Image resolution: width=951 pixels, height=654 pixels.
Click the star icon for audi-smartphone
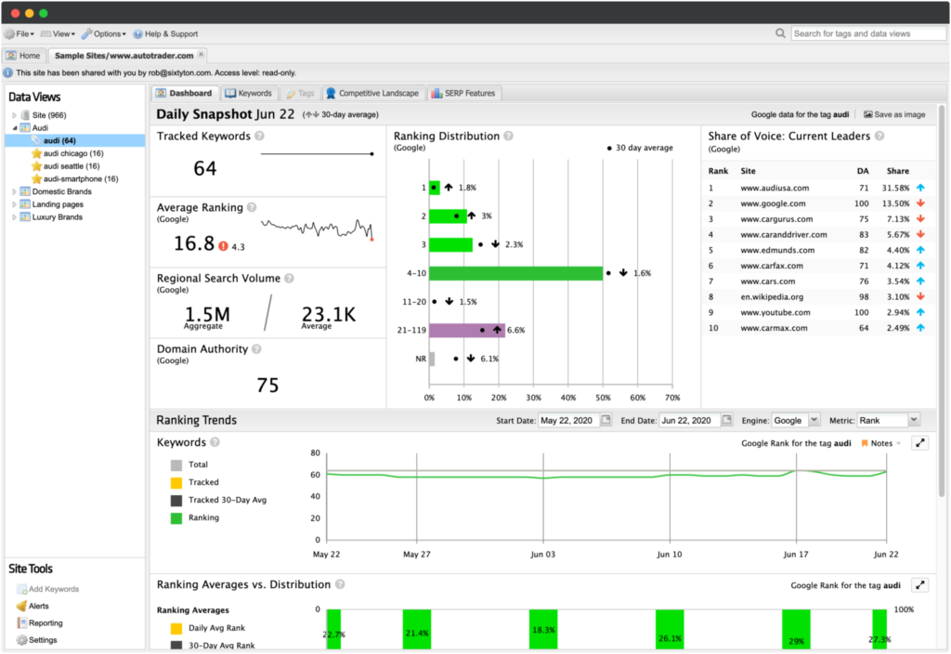pos(36,179)
